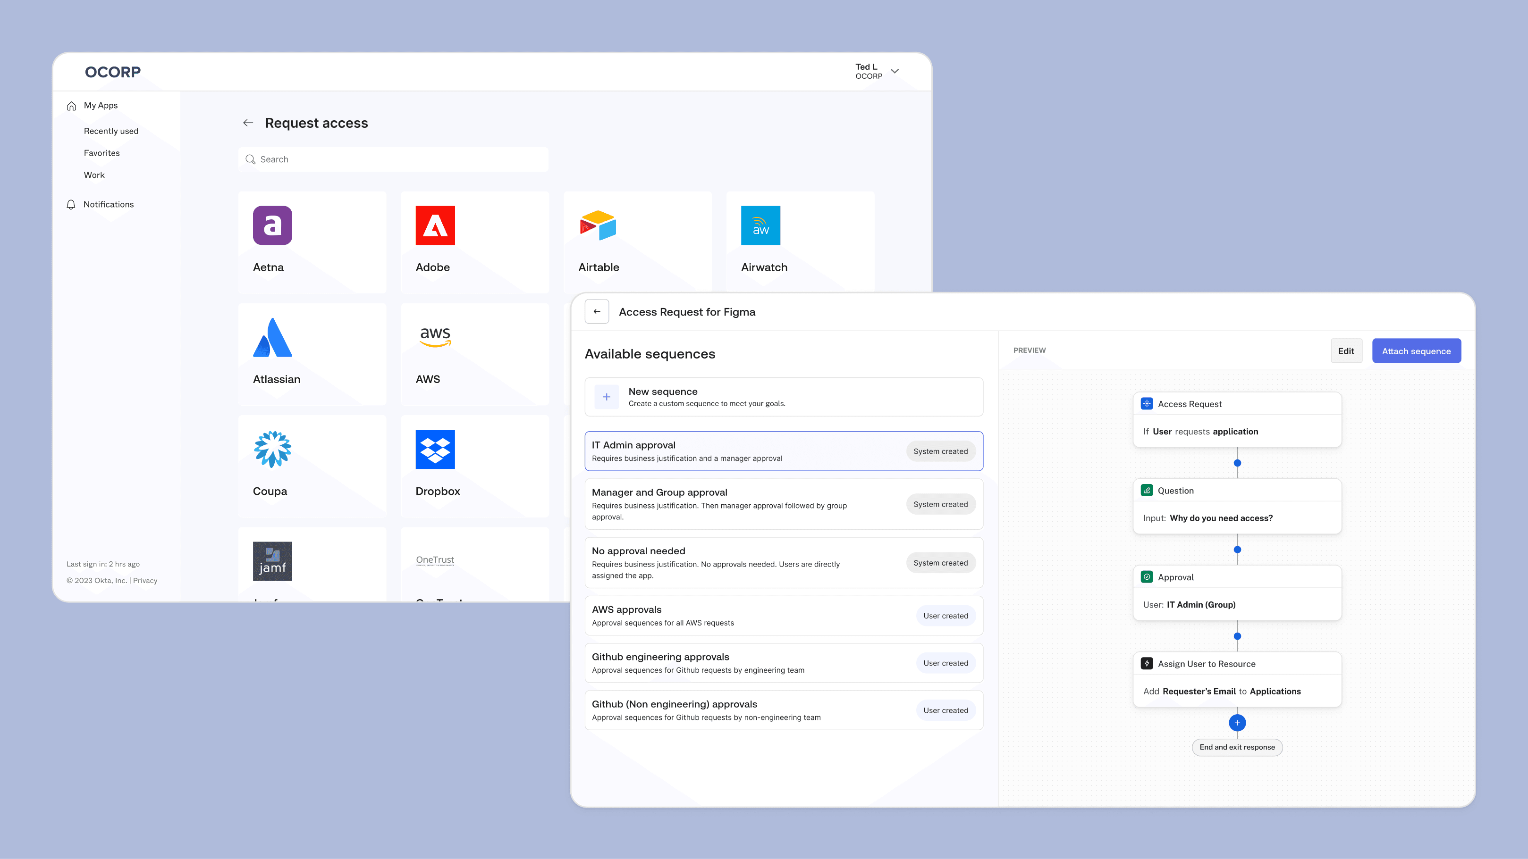Click the Approval step icon in preview
Screen dimensions: 1528x859
1147,577
